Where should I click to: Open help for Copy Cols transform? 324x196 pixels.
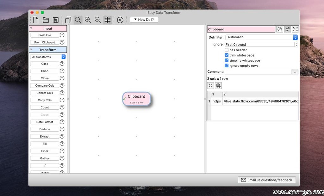(62, 100)
